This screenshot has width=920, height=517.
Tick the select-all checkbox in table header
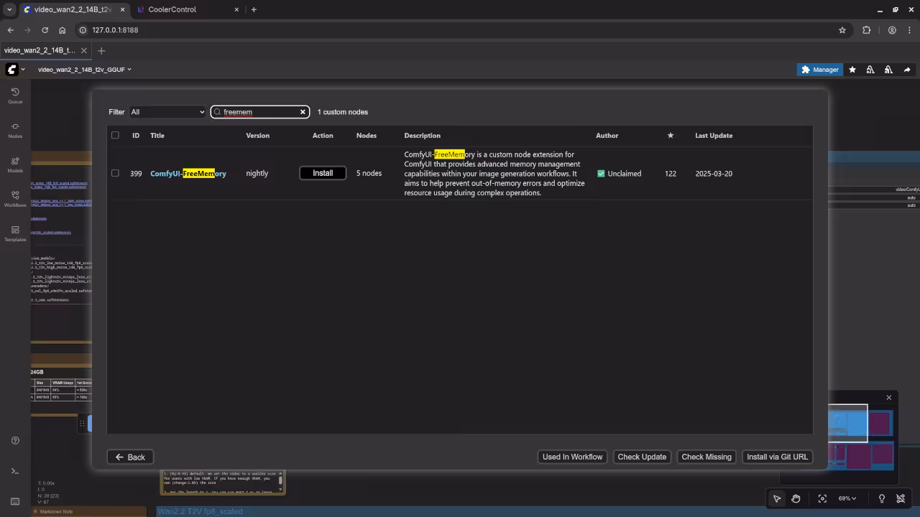[x=115, y=135]
